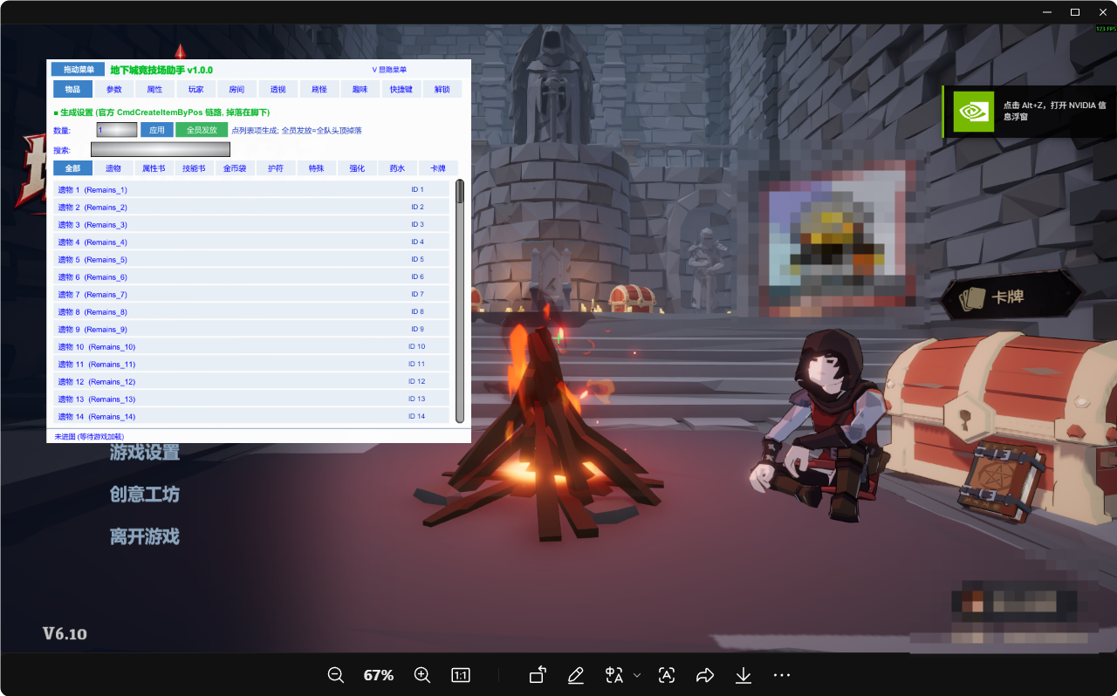Select item 遗物 5 (Remains_5)

[x=251, y=259]
